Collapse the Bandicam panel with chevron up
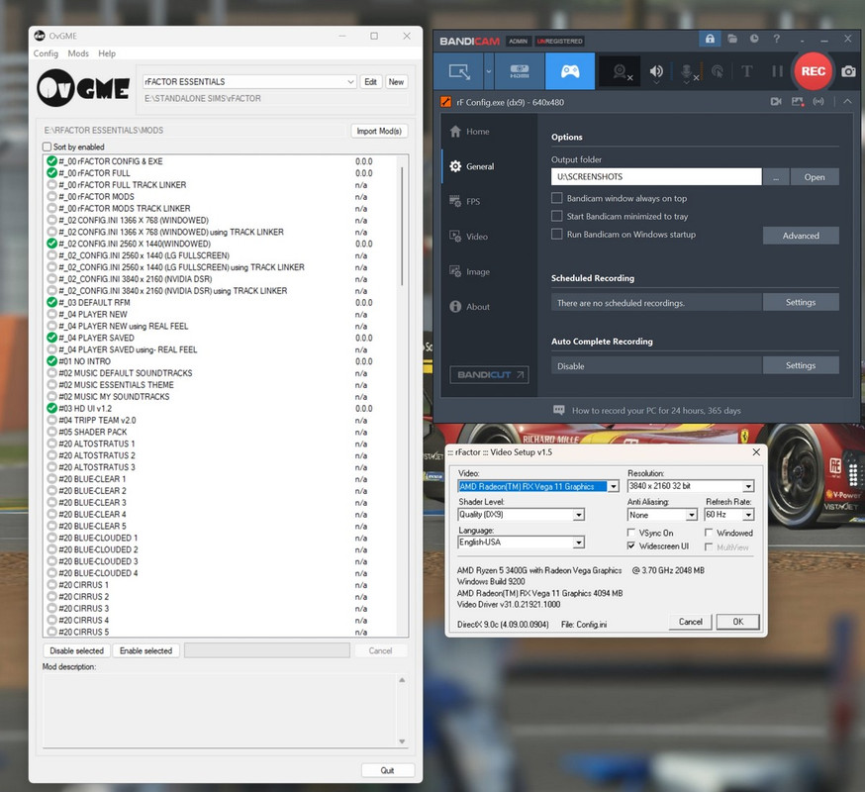 tap(847, 102)
